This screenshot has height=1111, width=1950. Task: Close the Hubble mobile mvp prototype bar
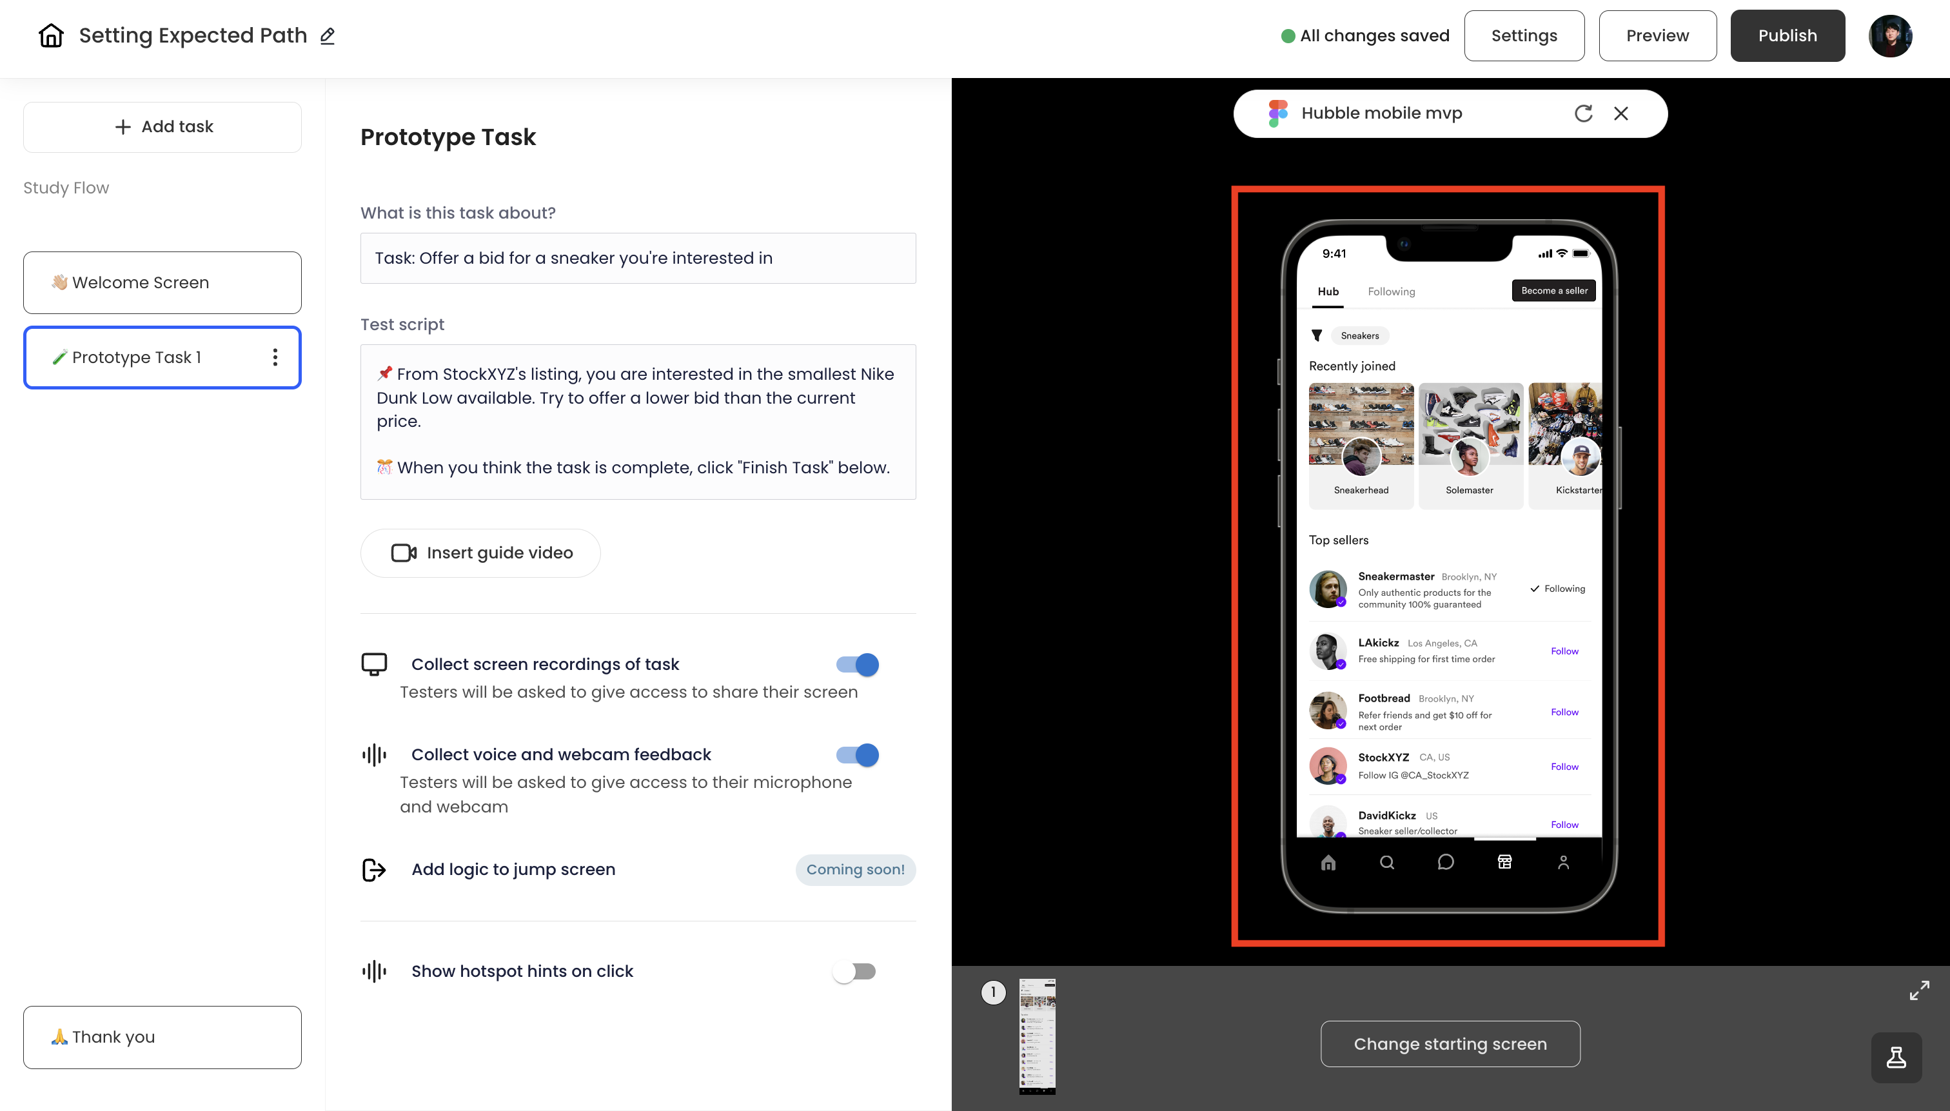coord(1621,113)
